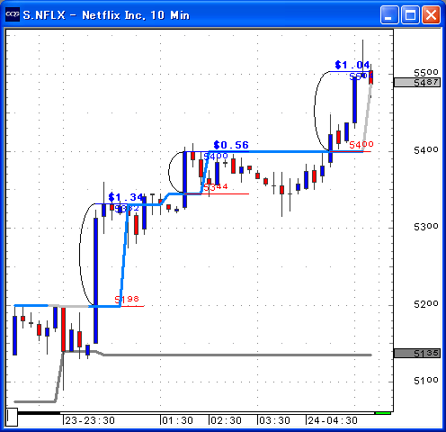Click the $0.56 blue annotation

[231, 145]
